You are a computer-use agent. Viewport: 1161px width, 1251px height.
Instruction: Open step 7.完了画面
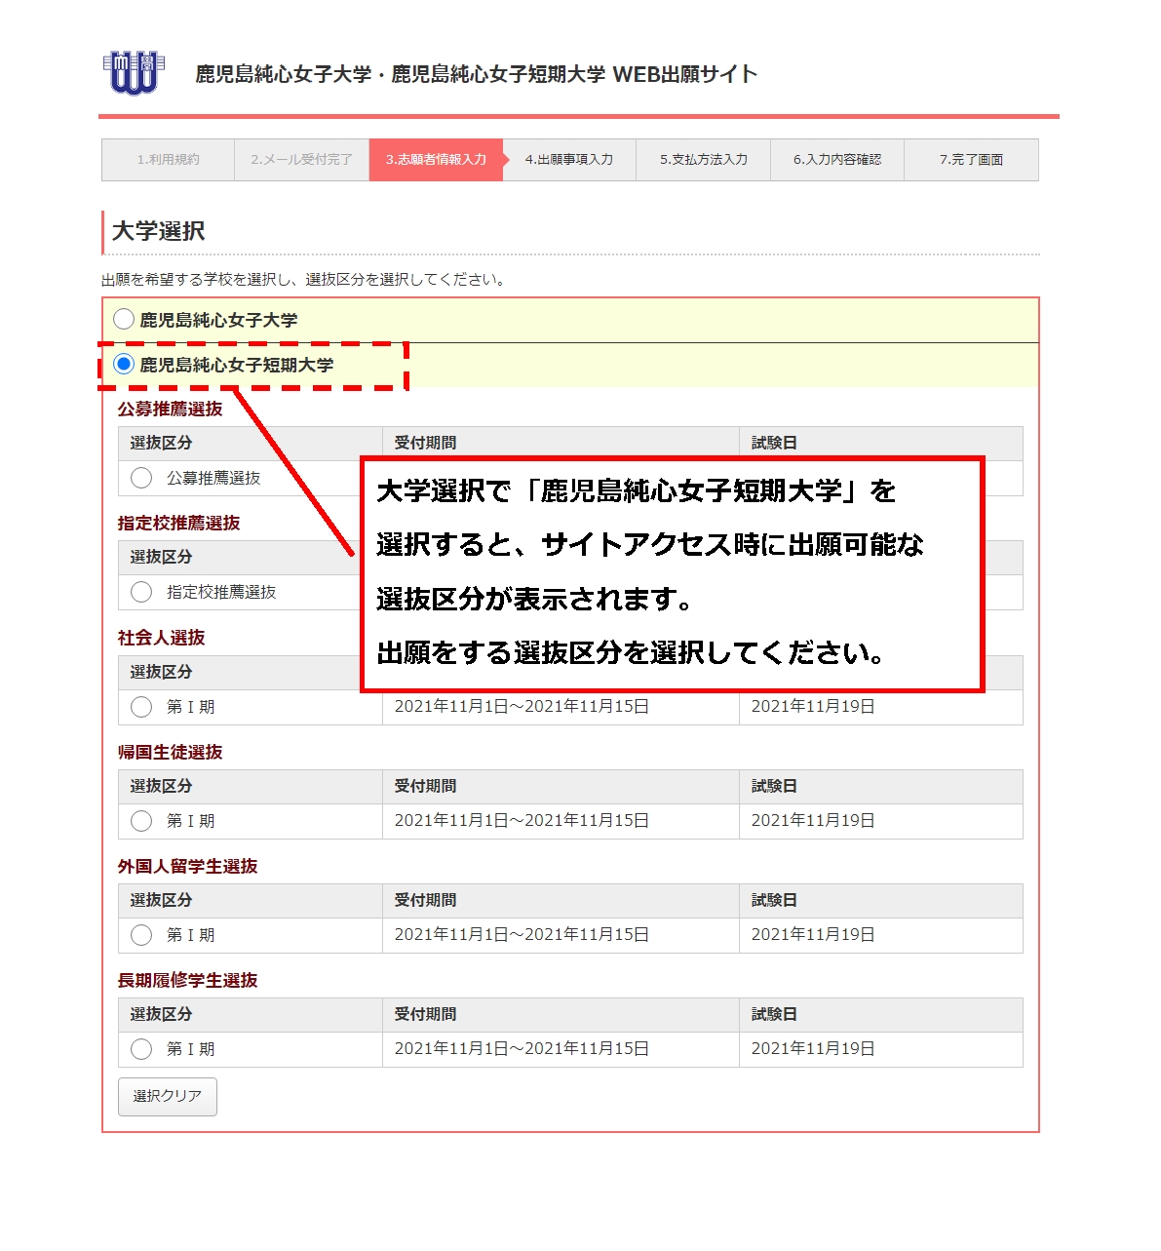coord(972,160)
